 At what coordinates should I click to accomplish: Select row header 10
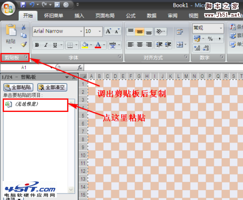click(x=83, y=155)
